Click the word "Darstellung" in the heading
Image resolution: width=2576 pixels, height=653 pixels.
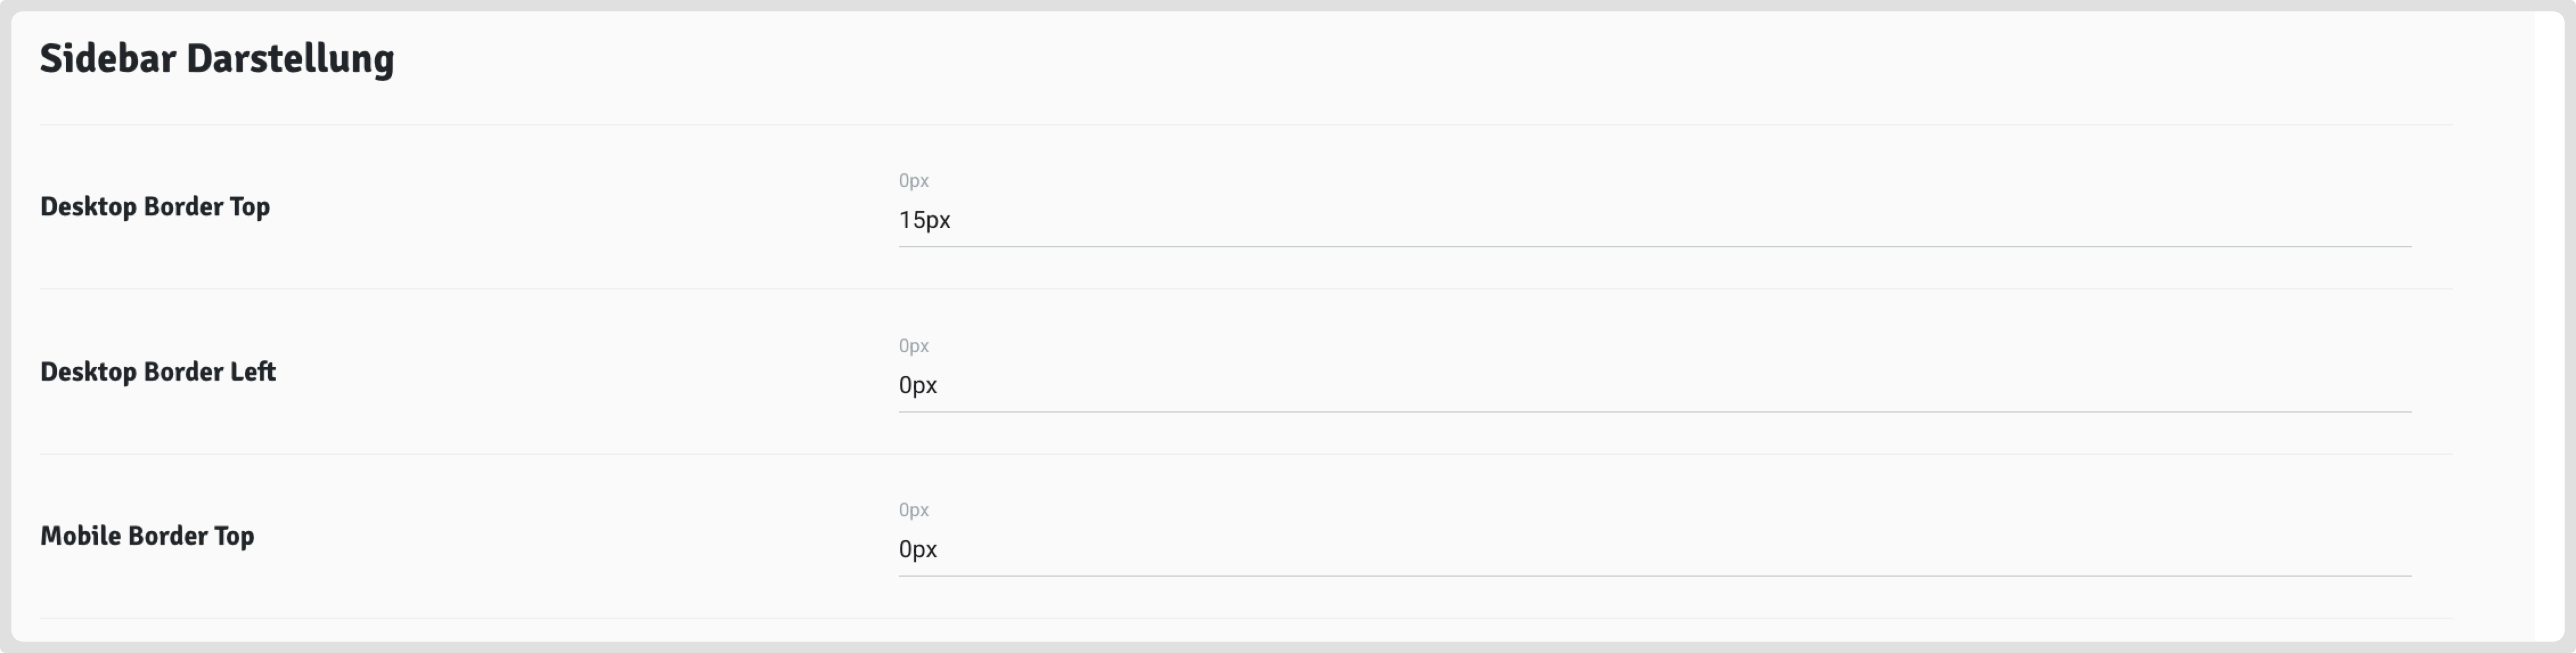(290, 59)
